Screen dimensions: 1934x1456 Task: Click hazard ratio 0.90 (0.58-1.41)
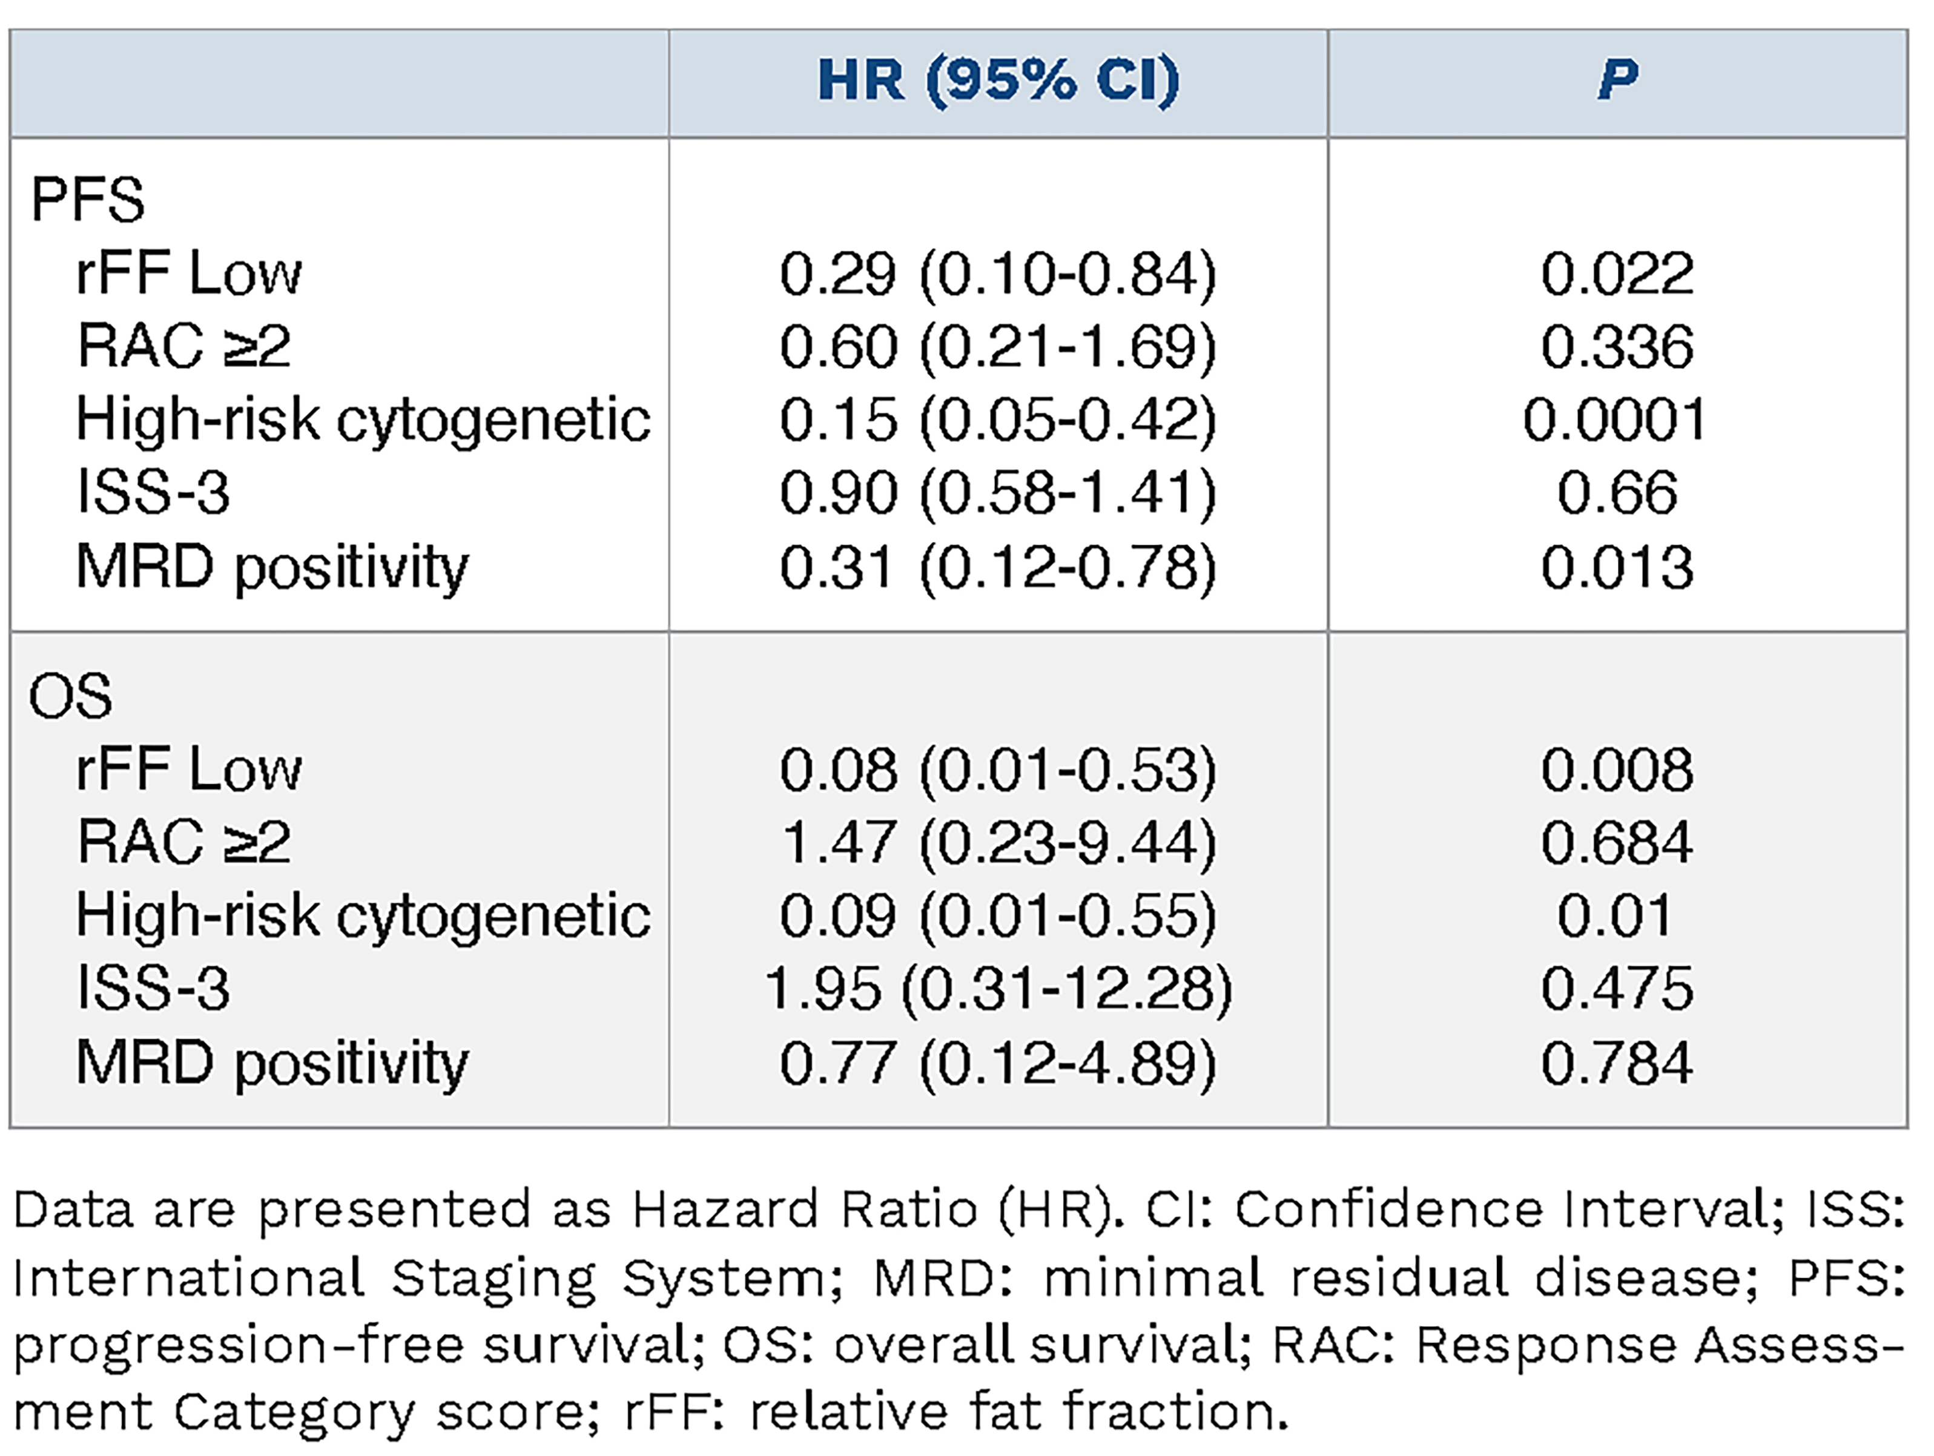click(998, 493)
